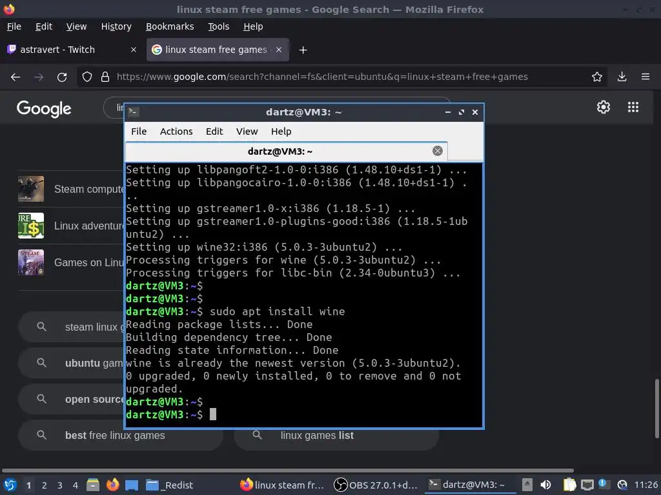Open the volume speaker tray icon
The width and height of the screenshot is (661, 495).
(x=545, y=485)
